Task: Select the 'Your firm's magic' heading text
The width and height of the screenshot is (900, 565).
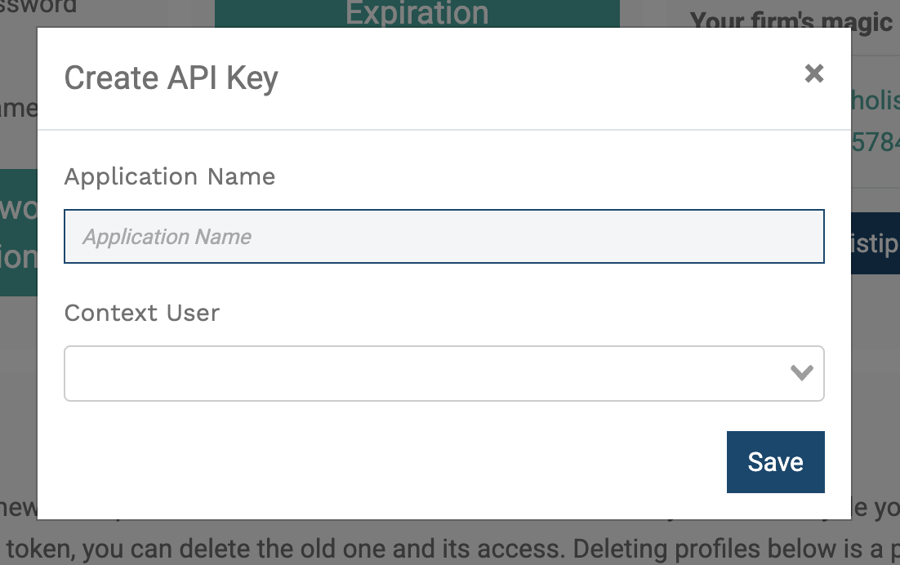Action: 791,21
